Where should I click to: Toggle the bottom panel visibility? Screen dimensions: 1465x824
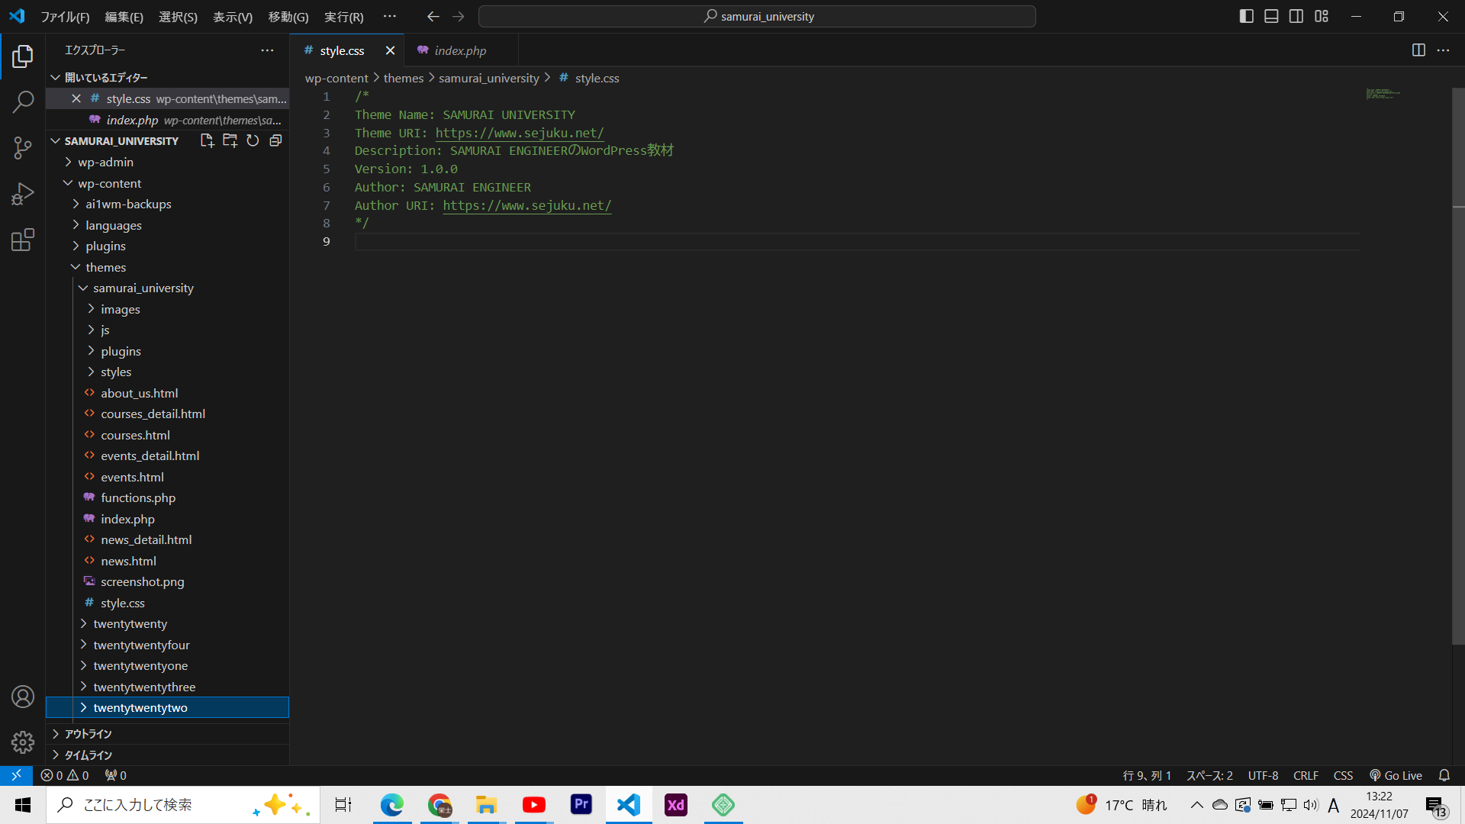1271,16
